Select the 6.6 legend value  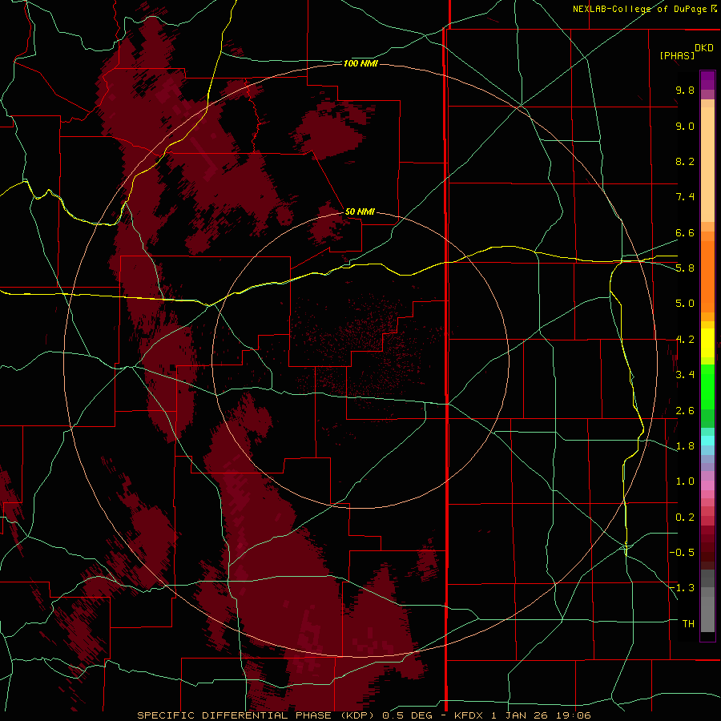pyautogui.click(x=685, y=232)
